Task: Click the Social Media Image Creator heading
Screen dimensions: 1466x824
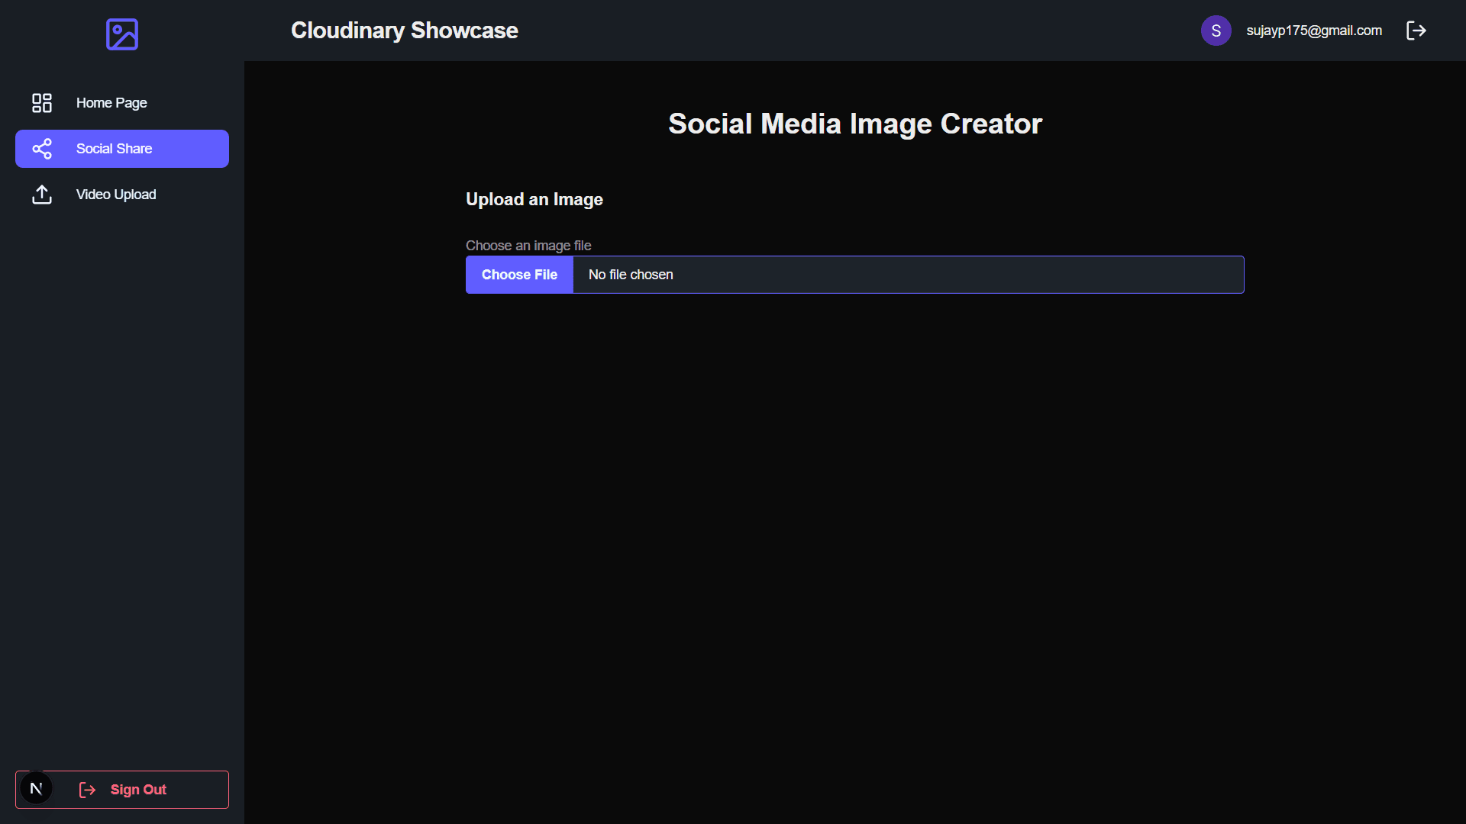Action: tap(855, 124)
